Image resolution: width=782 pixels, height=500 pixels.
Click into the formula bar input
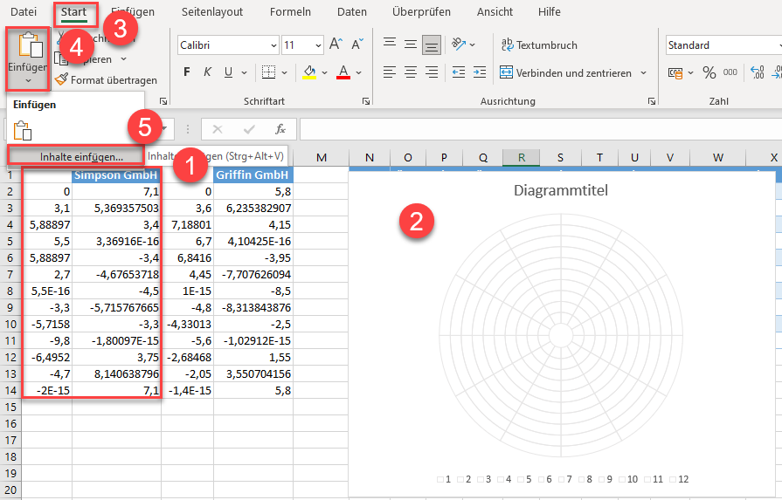coord(541,129)
